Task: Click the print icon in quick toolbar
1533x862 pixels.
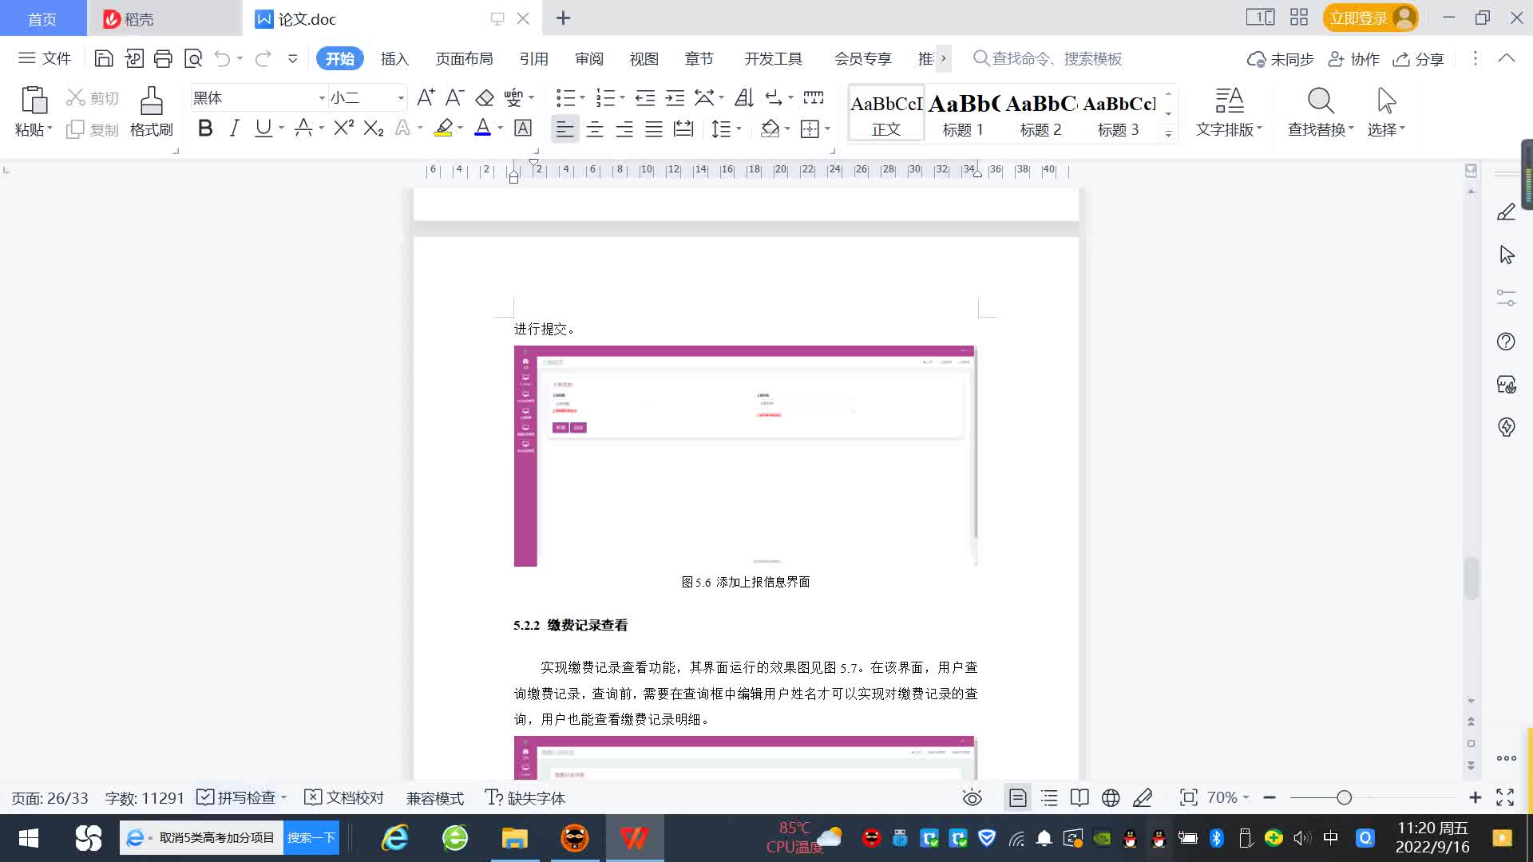Action: (163, 58)
